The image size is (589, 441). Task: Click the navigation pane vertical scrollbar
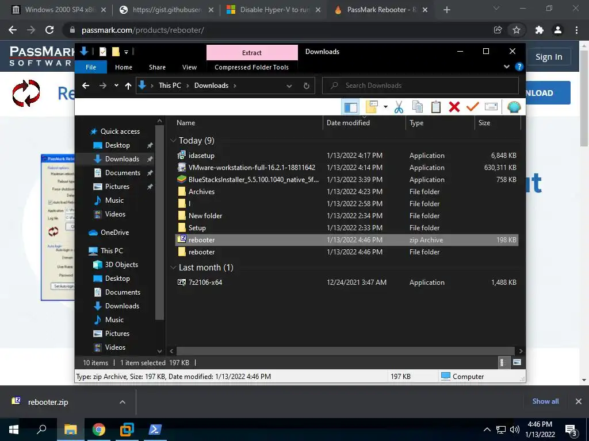[x=160, y=222]
